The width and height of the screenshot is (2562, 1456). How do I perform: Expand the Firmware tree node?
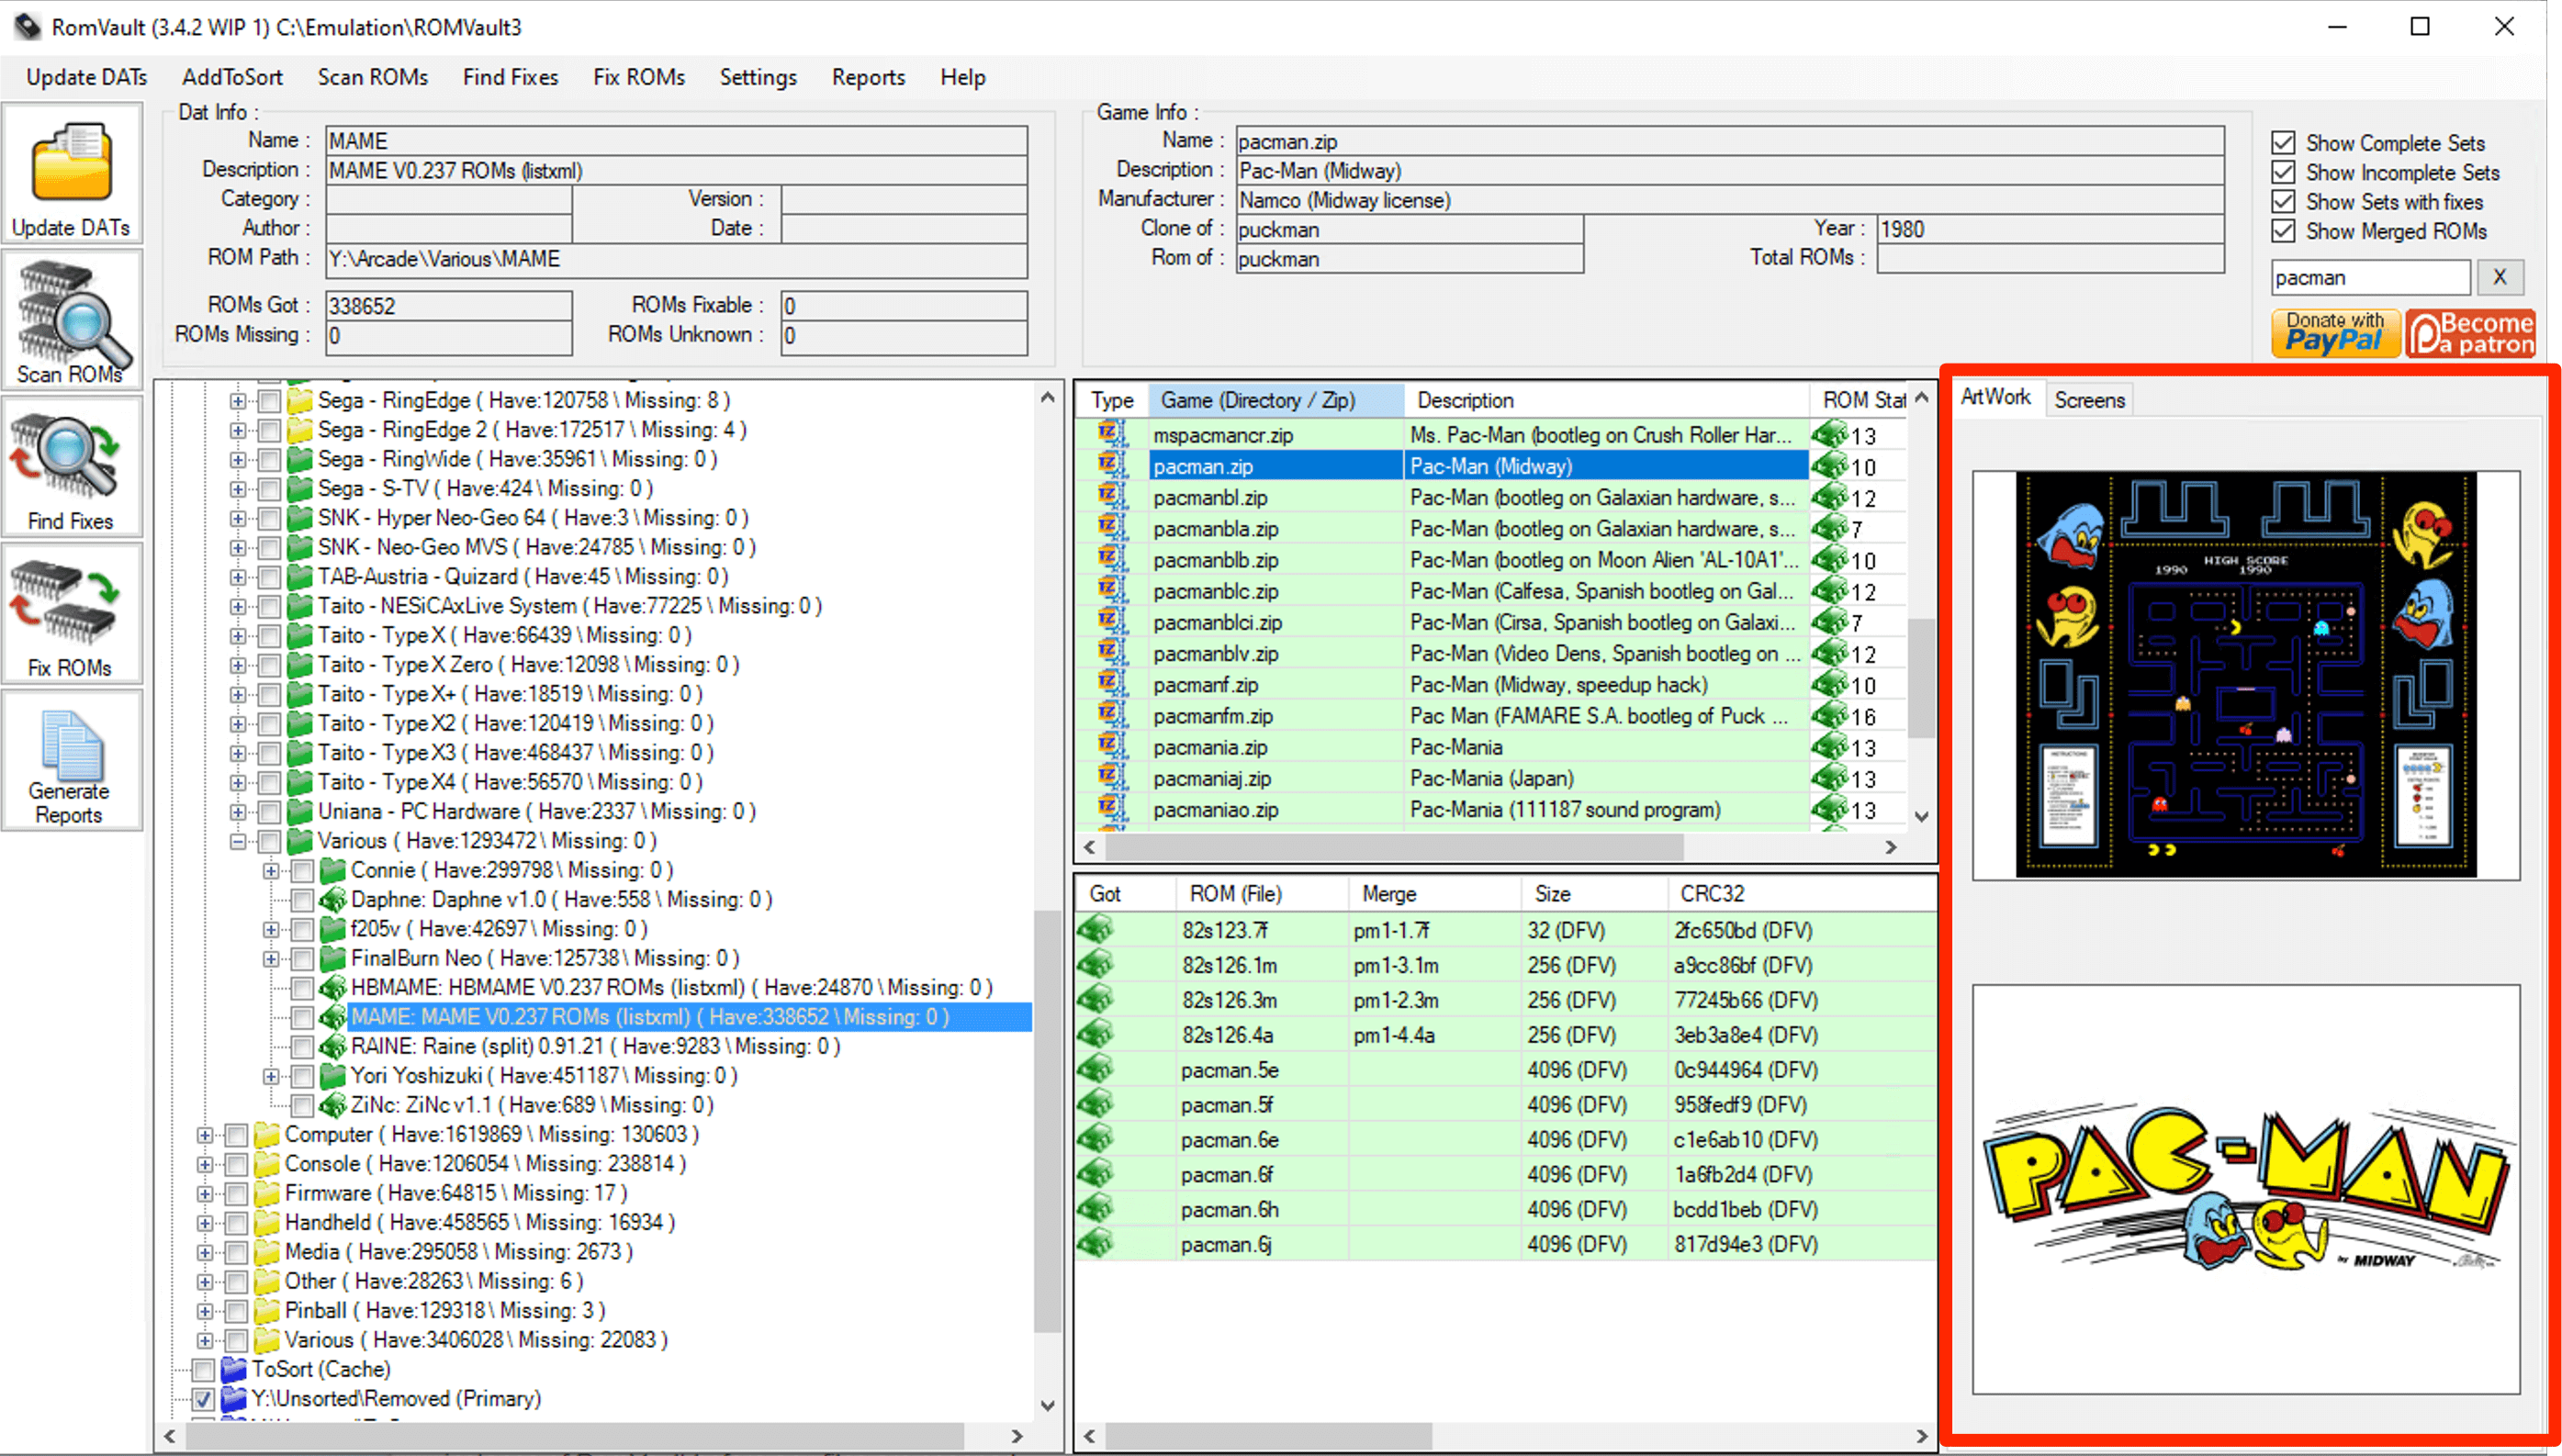point(204,1193)
